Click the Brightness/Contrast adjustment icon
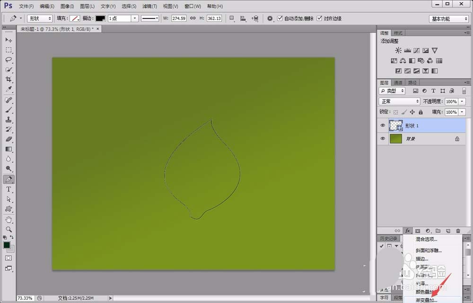This screenshot has height=303, width=473. pyautogui.click(x=398, y=51)
